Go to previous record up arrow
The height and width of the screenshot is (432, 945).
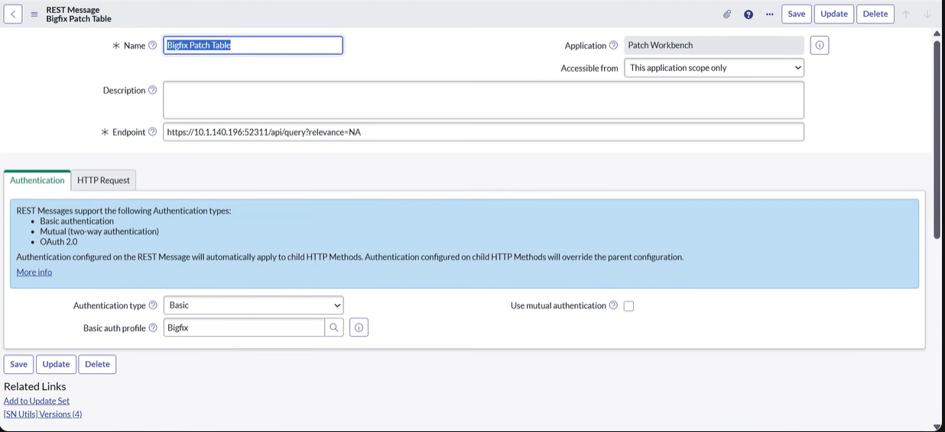click(906, 15)
